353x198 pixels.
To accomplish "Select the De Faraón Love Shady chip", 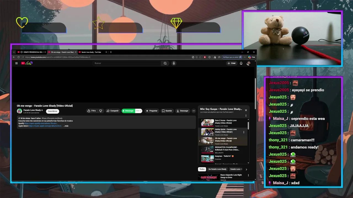I will [x=217, y=169].
